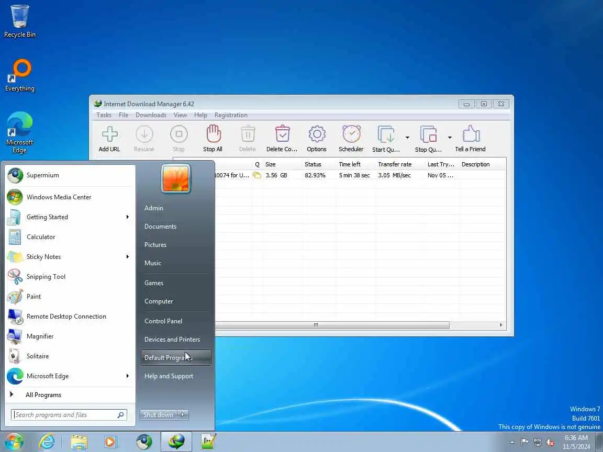
Task: Click Tell a Friend thumbs-up icon
Action: (471, 139)
